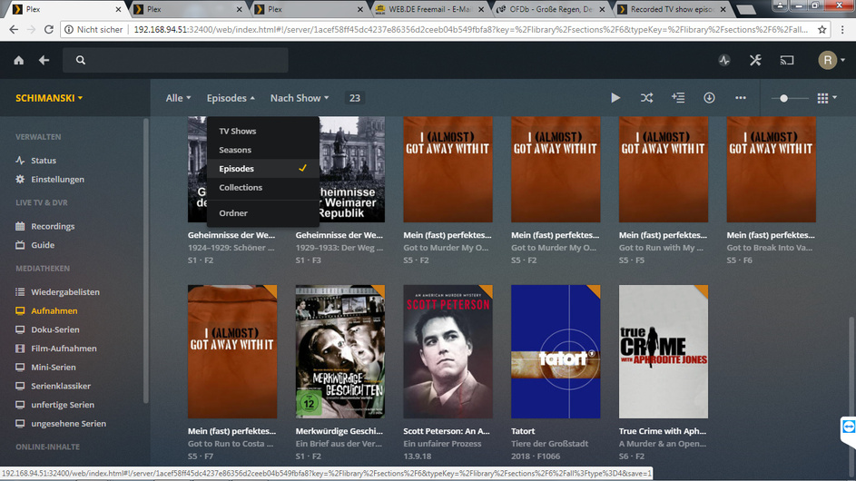Click the back arrow in Plex header
856x481 pixels.
click(44, 60)
